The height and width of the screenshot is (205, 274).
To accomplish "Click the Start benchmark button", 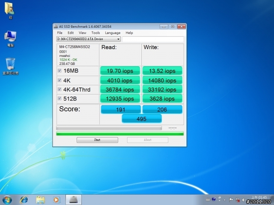I will point(97,140).
